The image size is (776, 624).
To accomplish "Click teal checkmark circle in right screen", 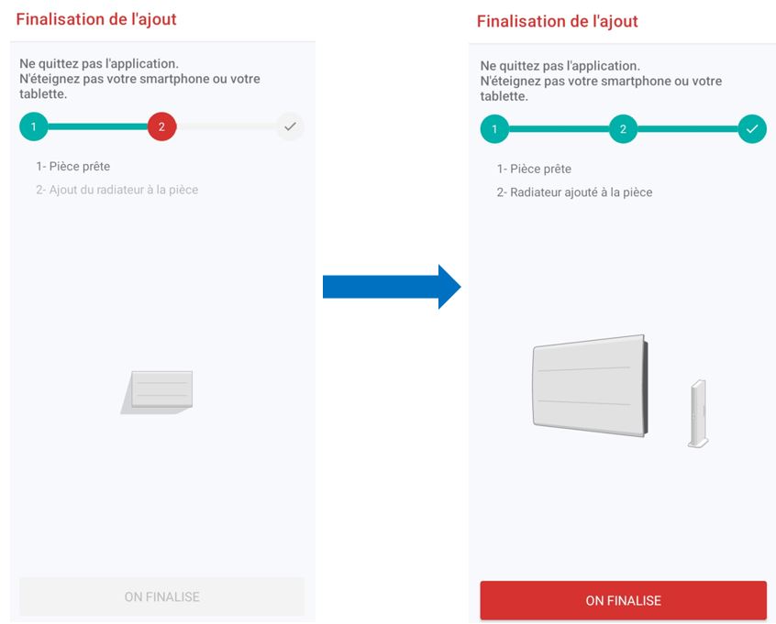I will (752, 129).
